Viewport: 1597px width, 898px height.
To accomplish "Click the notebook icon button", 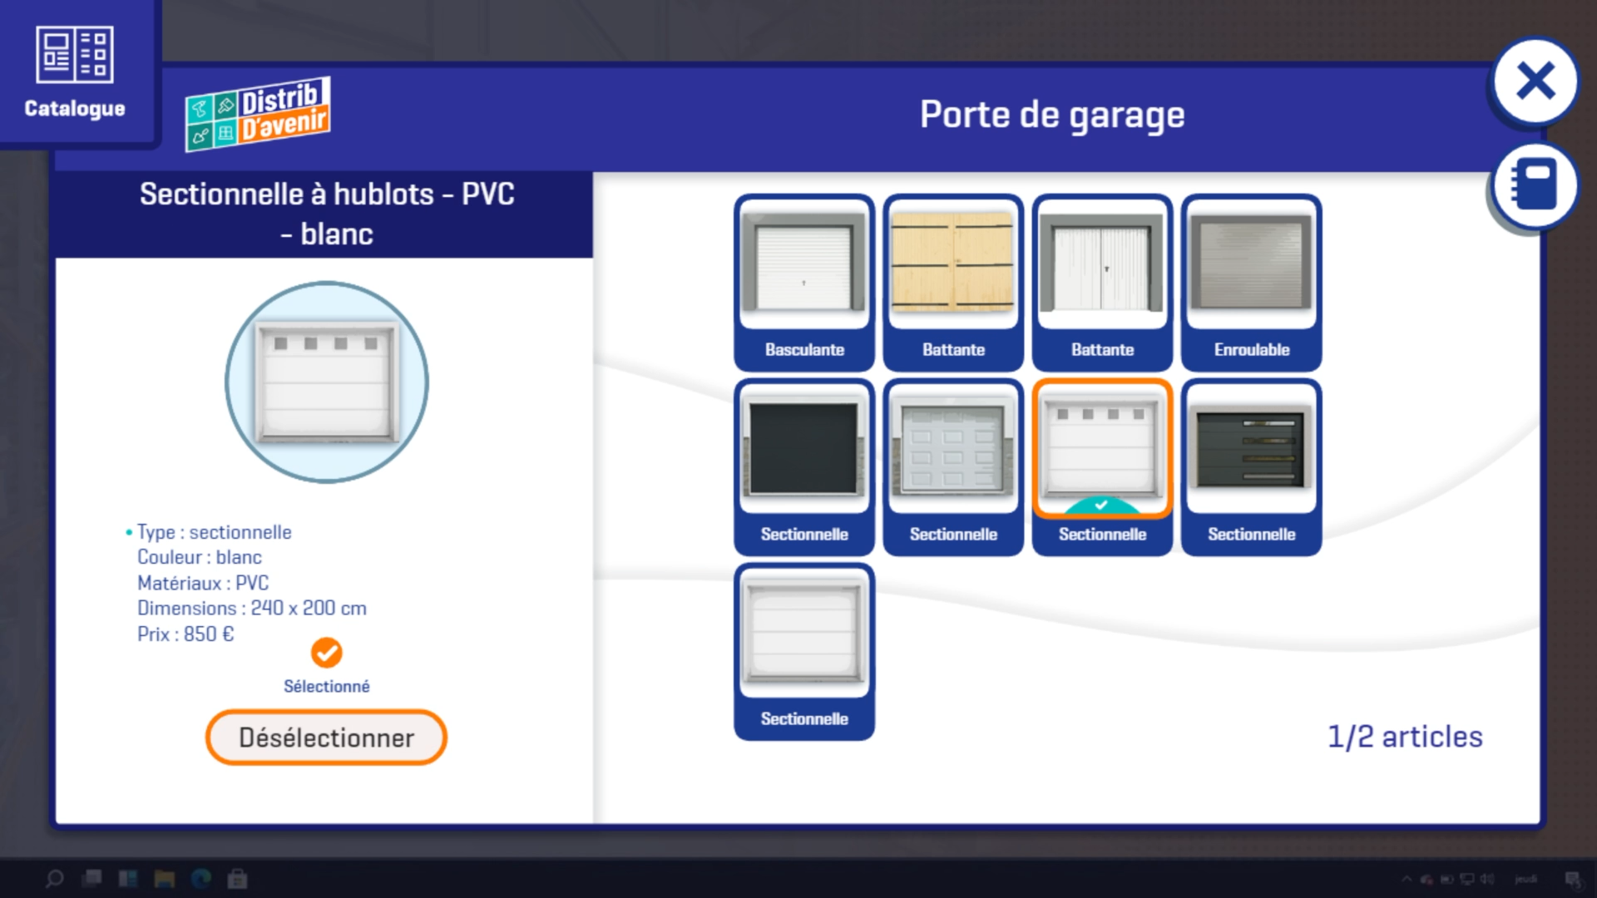I will coord(1535,185).
